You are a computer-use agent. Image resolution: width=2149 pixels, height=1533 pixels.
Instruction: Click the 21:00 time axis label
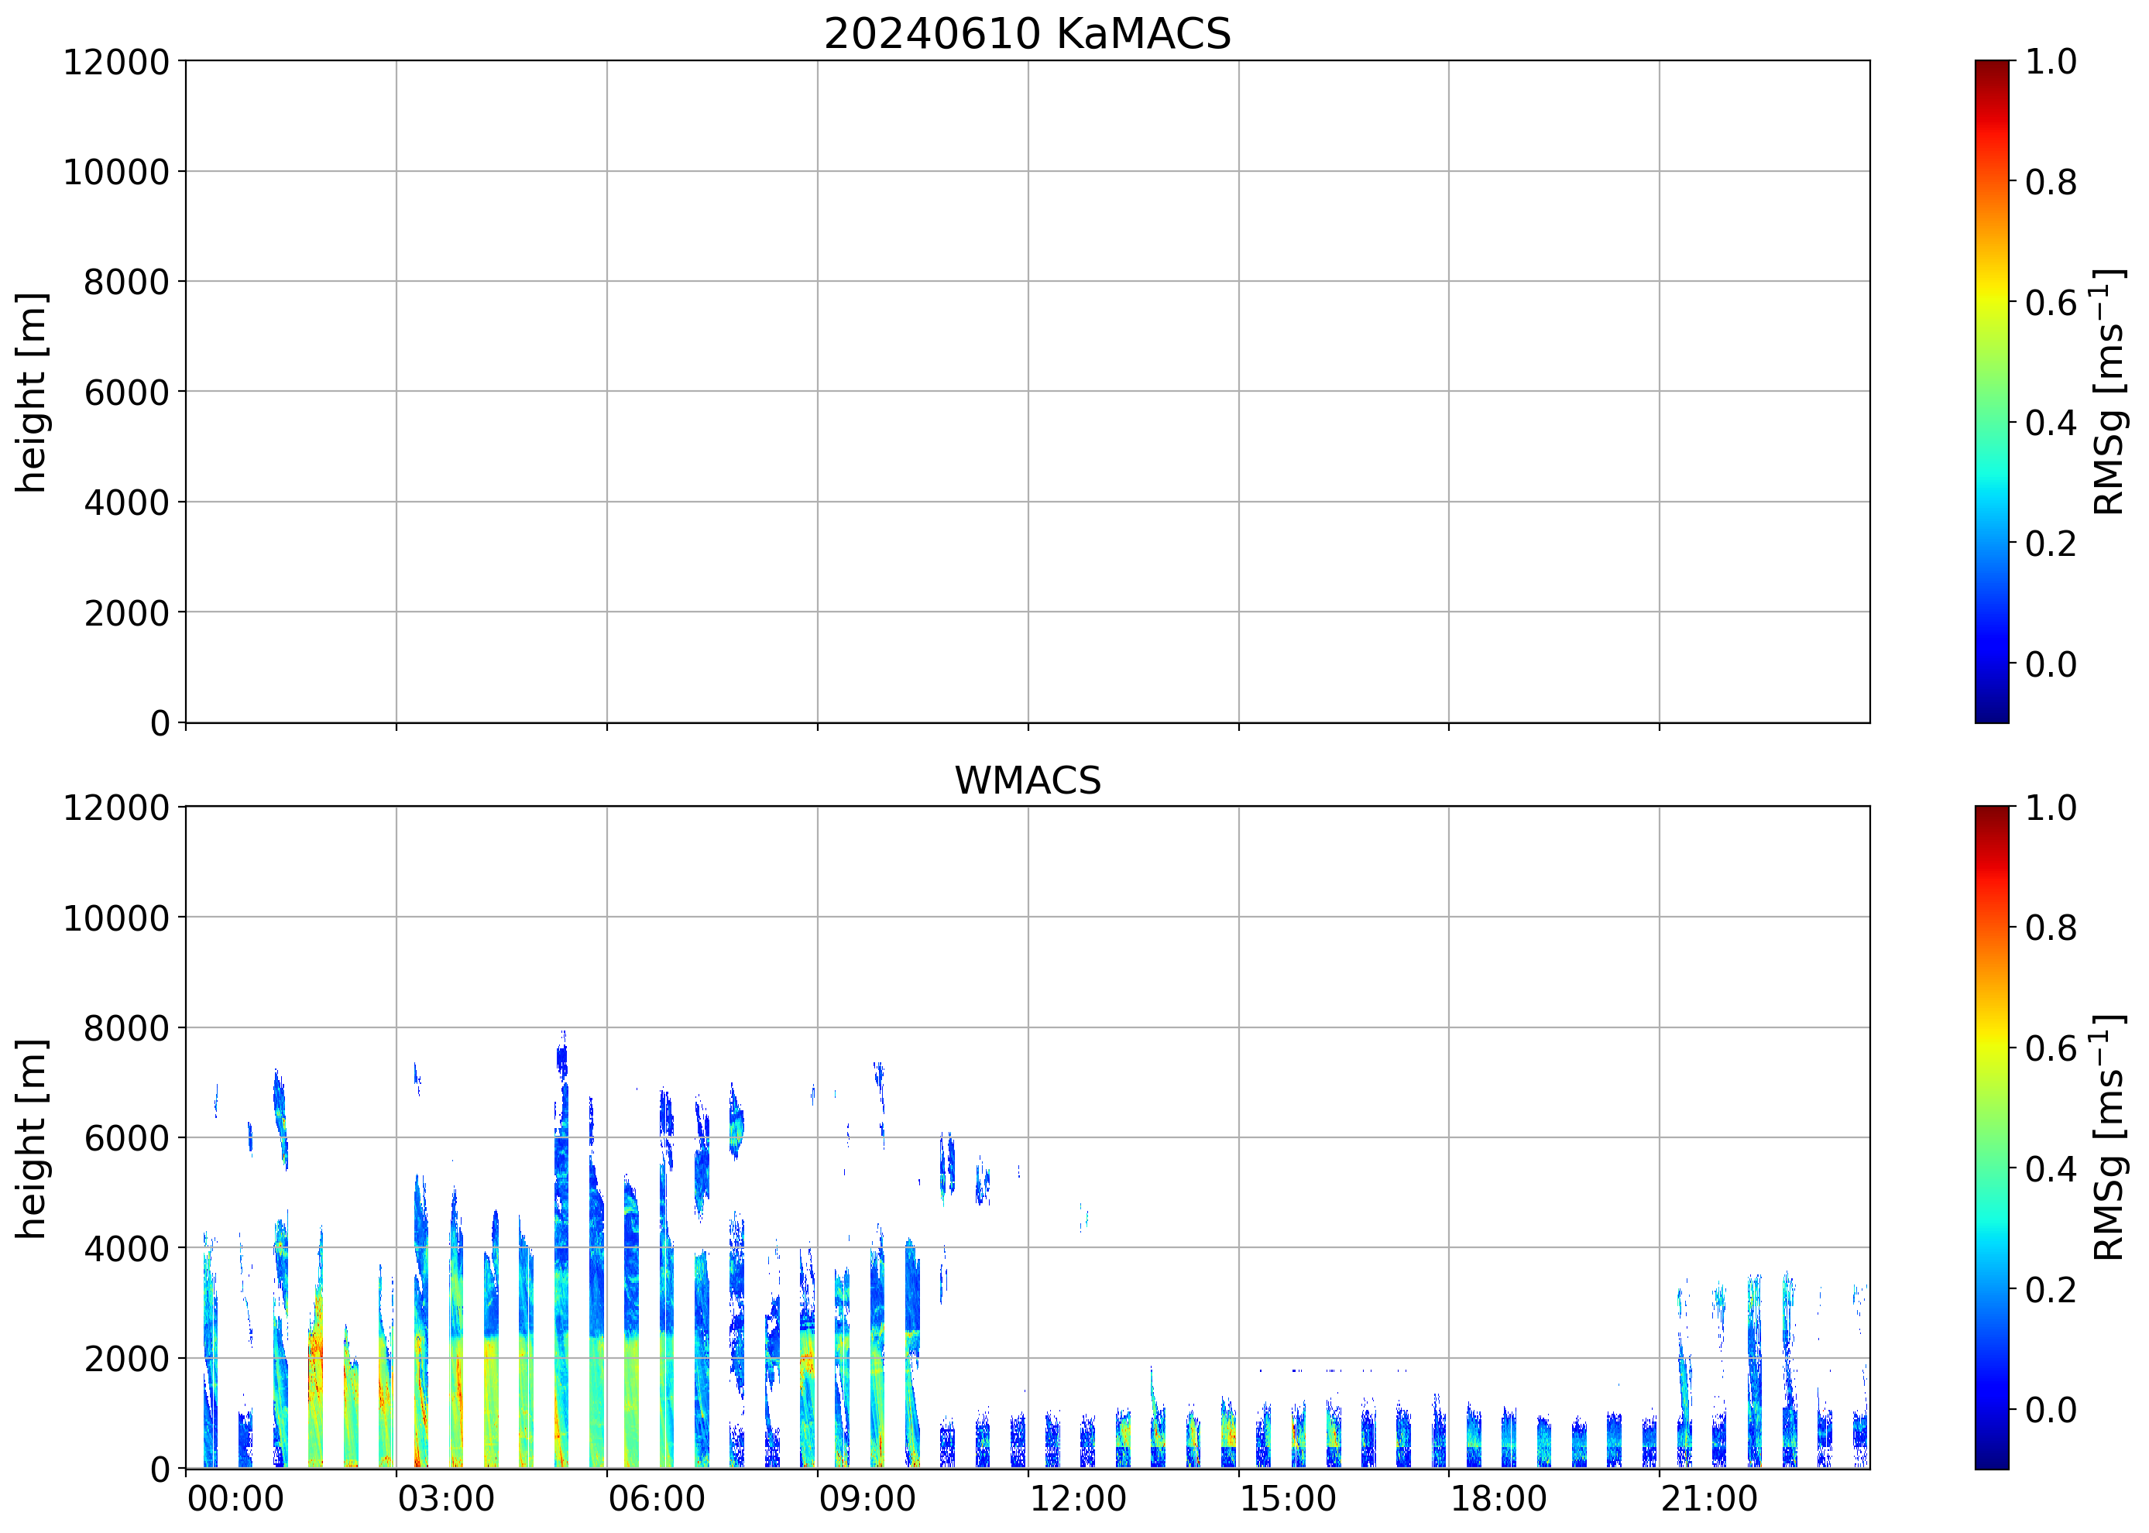click(1709, 1498)
